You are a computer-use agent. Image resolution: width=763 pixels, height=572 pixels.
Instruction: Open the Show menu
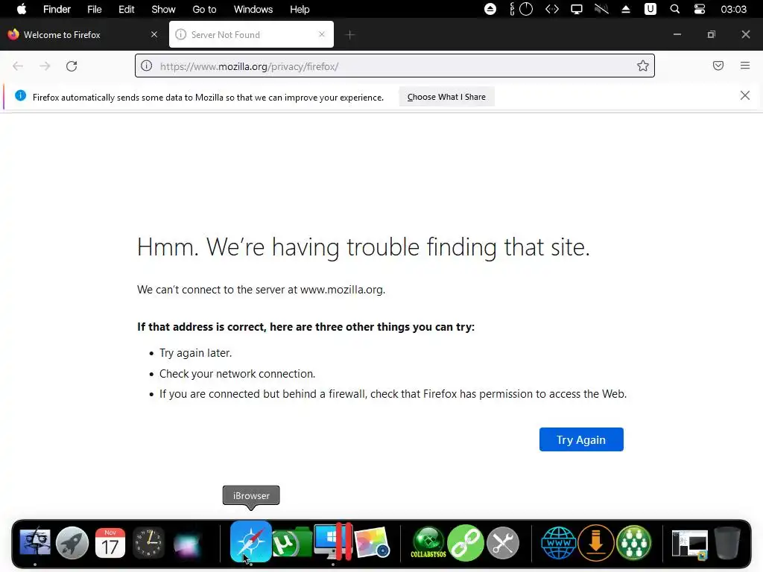[163, 9]
